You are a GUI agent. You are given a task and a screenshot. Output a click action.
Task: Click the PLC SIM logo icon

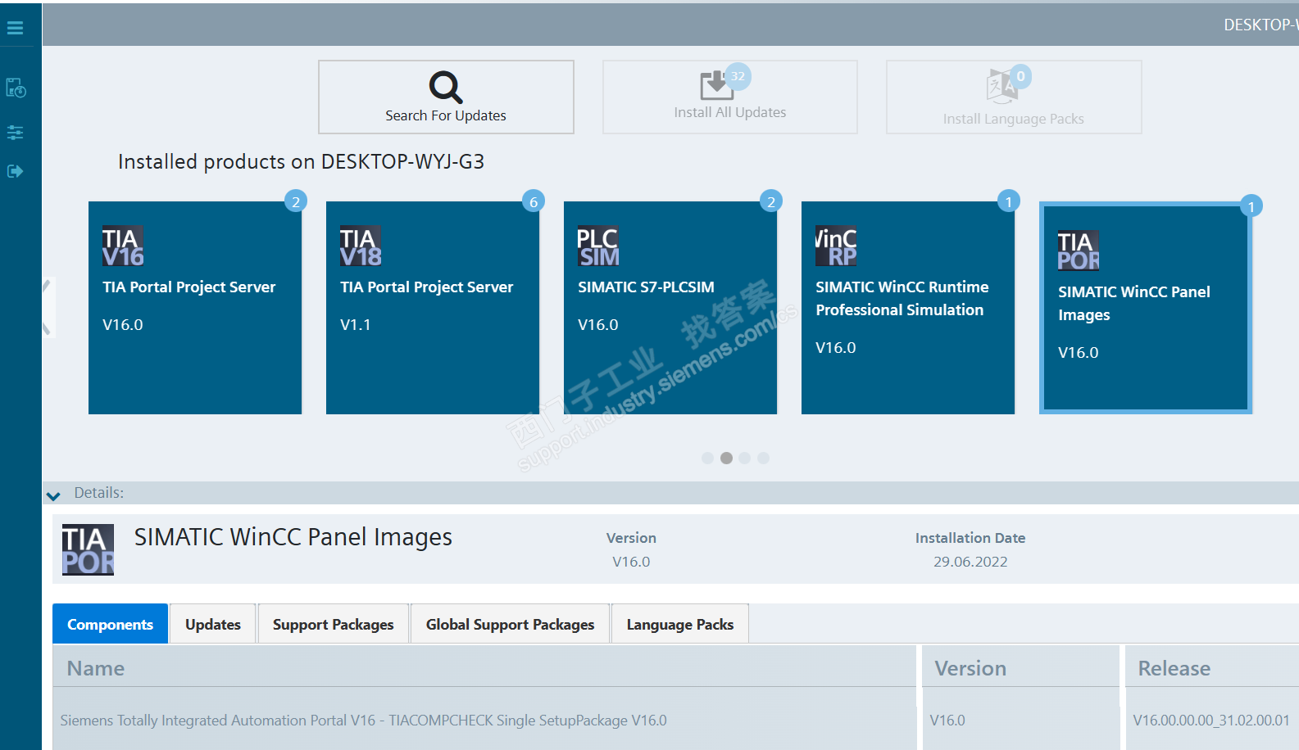598,246
